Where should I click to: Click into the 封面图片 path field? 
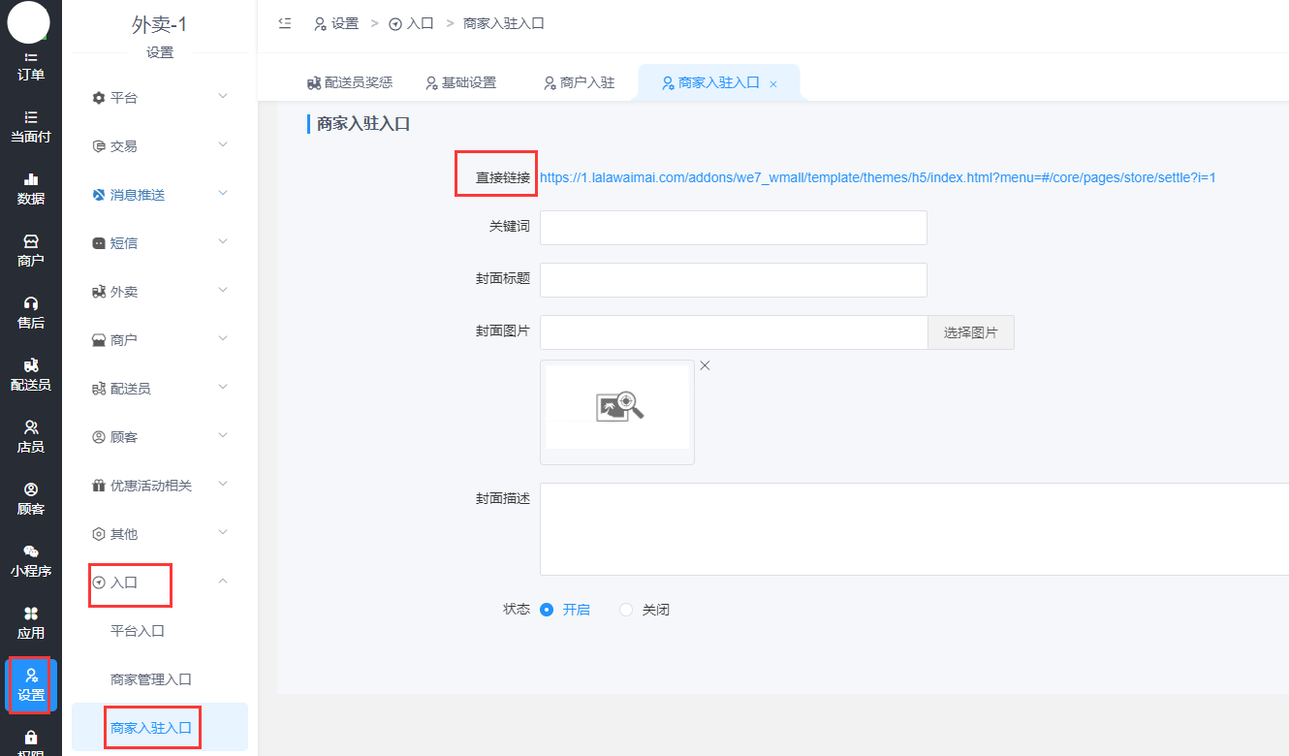click(x=734, y=332)
